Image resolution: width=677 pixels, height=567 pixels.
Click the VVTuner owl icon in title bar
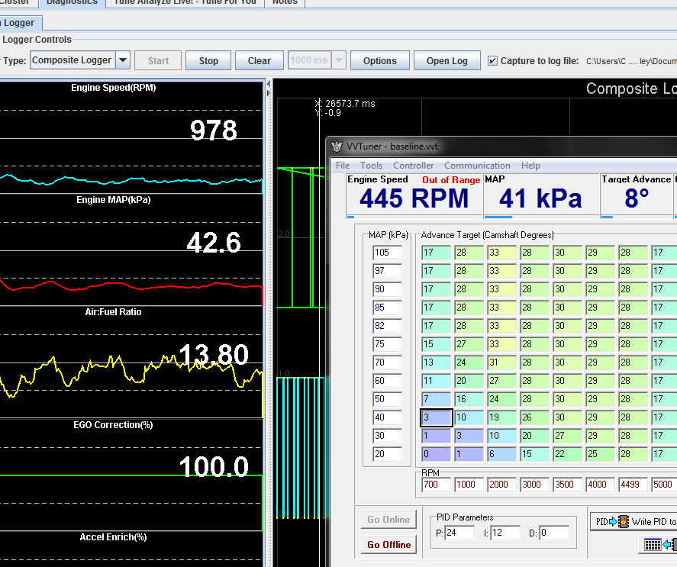tap(337, 147)
